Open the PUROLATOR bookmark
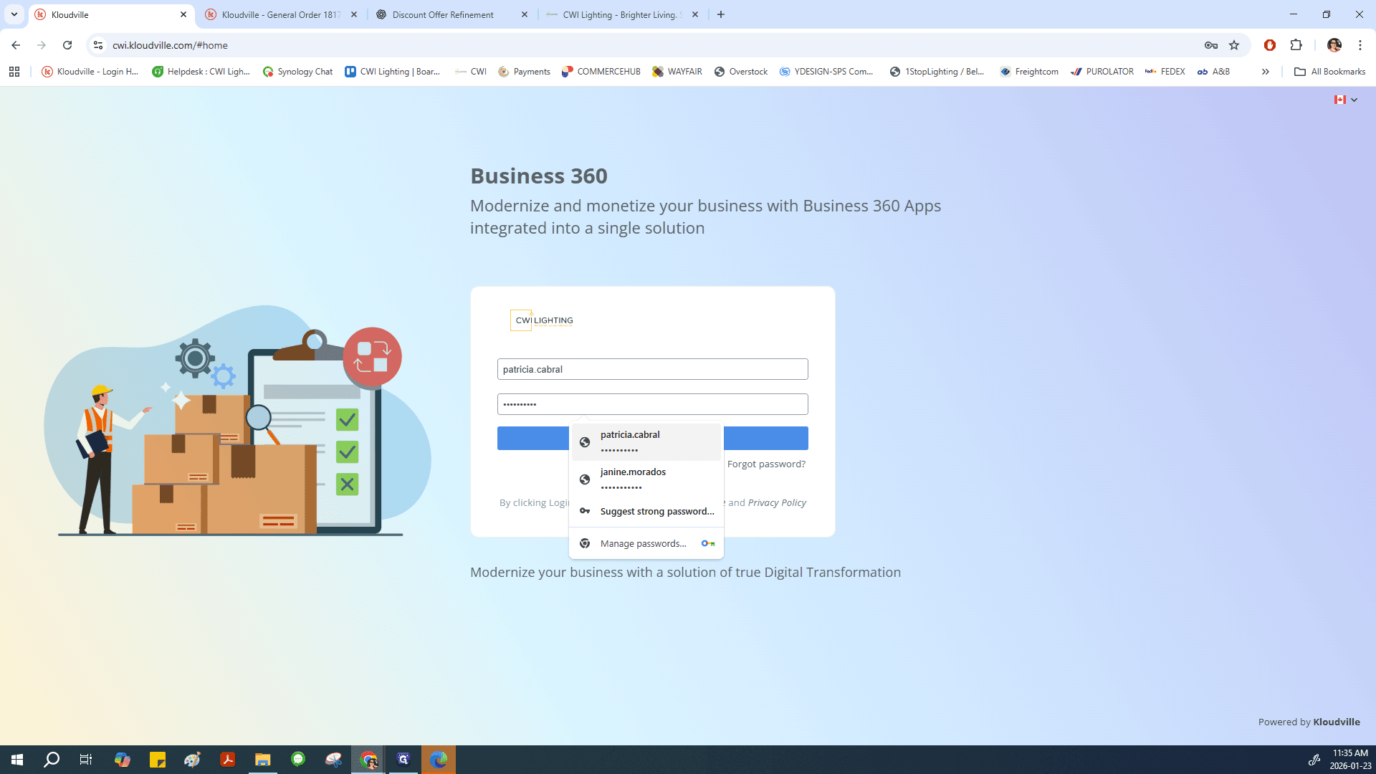1376x774 pixels. coord(1102,72)
